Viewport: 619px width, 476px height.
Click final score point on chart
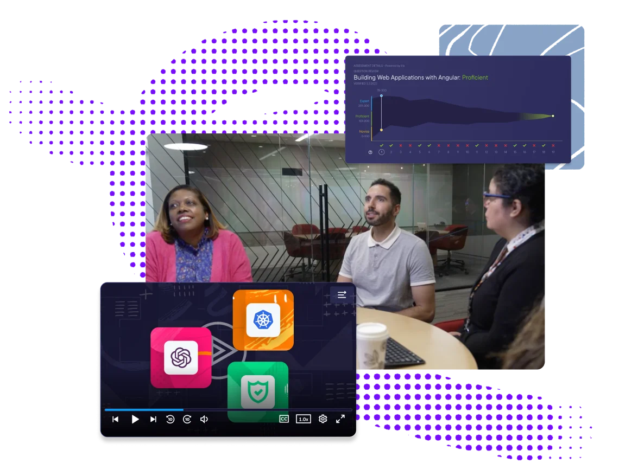point(553,116)
